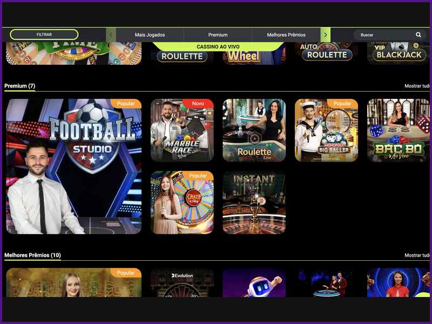
Task: Play Monopoly Big Baller game
Action: click(326, 130)
